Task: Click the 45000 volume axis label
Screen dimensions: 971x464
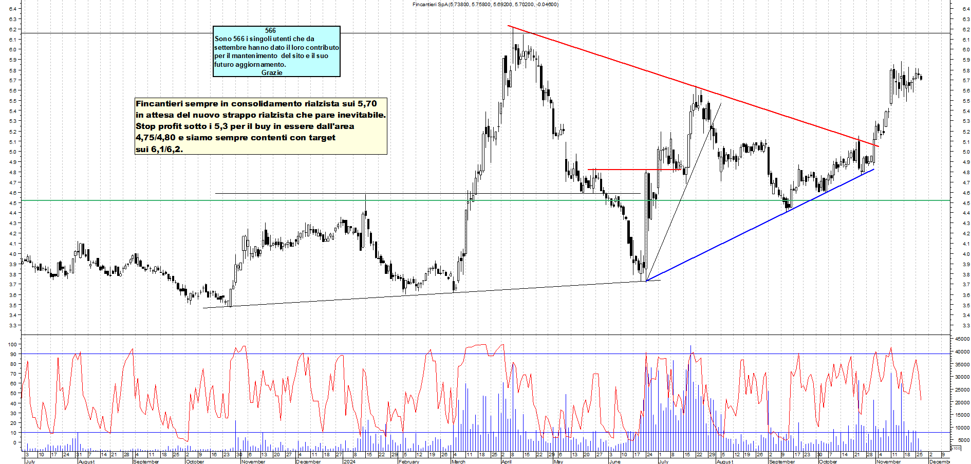Action: point(962,339)
